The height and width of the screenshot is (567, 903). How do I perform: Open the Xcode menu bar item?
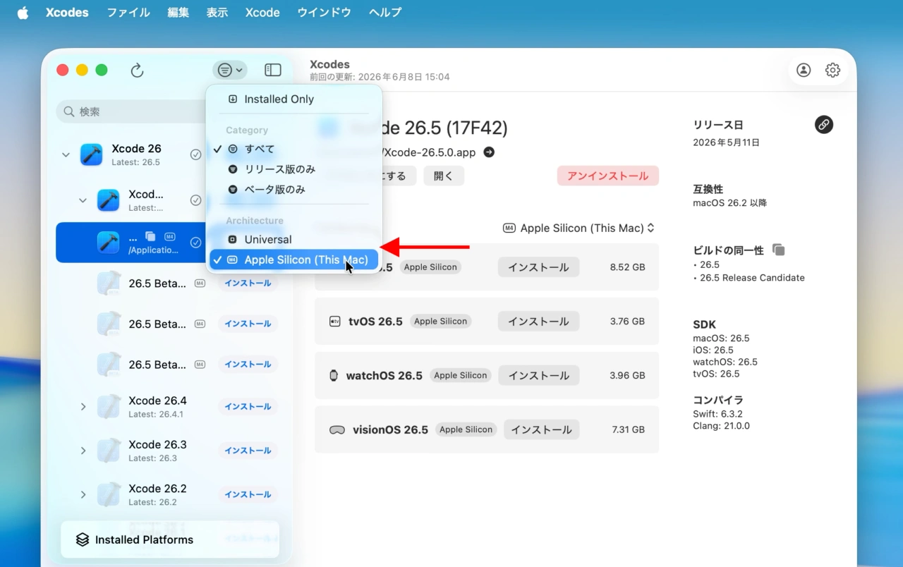(262, 13)
